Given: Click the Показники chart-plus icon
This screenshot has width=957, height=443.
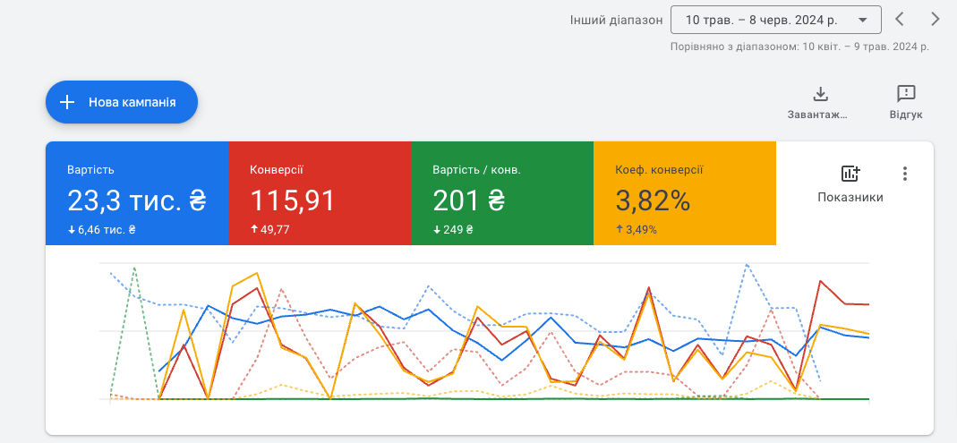Looking at the screenshot, I should [850, 174].
